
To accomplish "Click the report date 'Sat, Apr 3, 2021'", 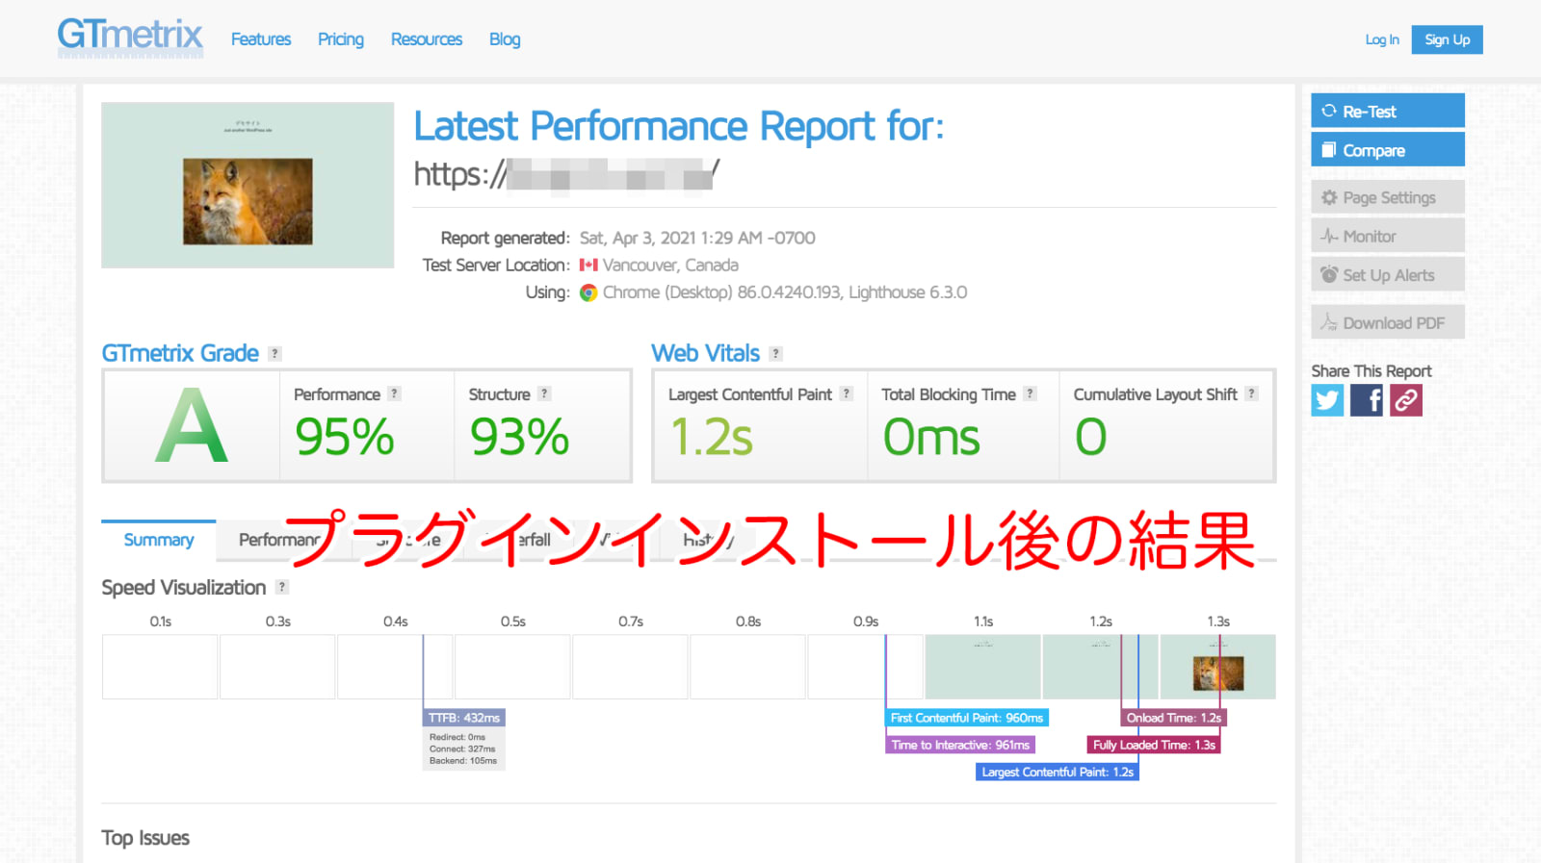I will [x=640, y=238].
